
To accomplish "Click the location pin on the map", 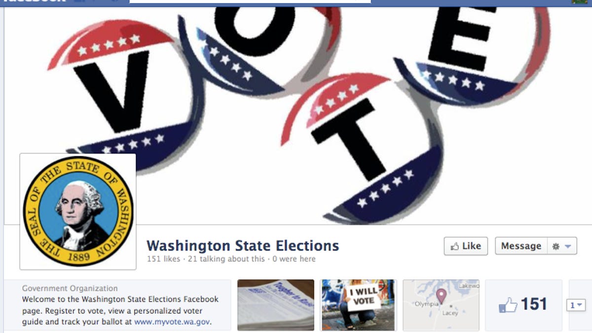I will 441,296.
